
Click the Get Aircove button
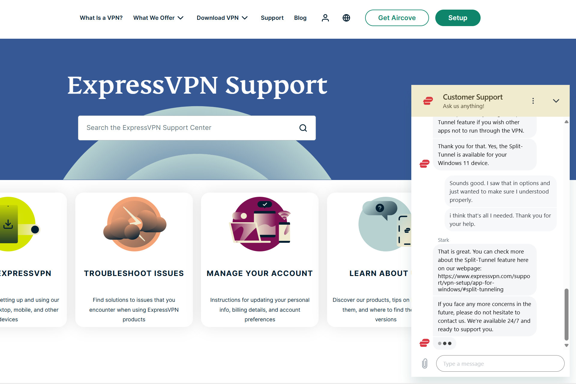coord(396,18)
